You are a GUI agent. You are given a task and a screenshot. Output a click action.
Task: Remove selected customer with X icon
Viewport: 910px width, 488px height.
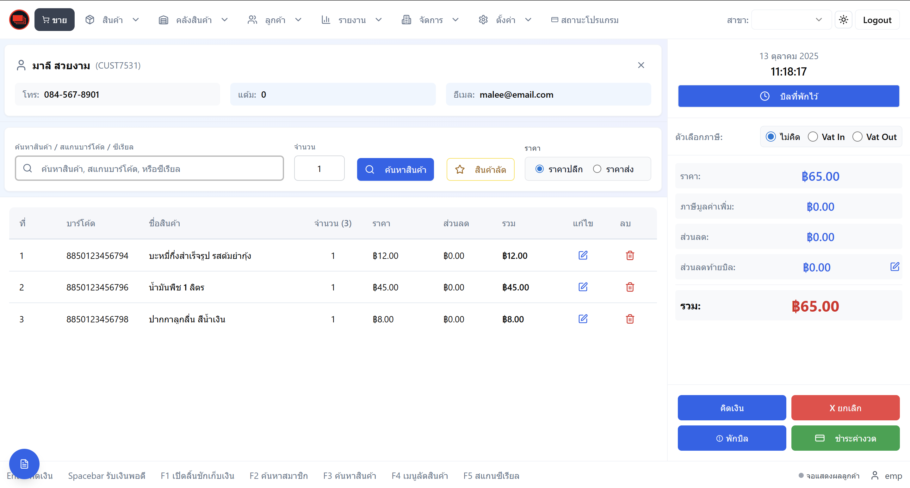pos(641,65)
